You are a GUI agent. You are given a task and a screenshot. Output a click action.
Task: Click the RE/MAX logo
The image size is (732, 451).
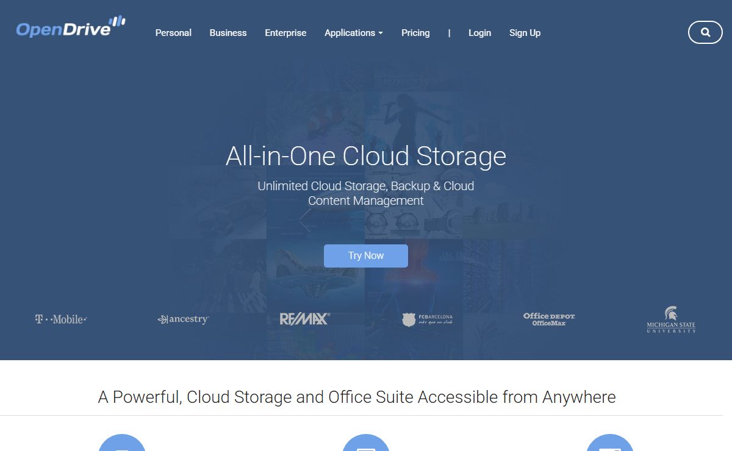pyautogui.click(x=304, y=319)
